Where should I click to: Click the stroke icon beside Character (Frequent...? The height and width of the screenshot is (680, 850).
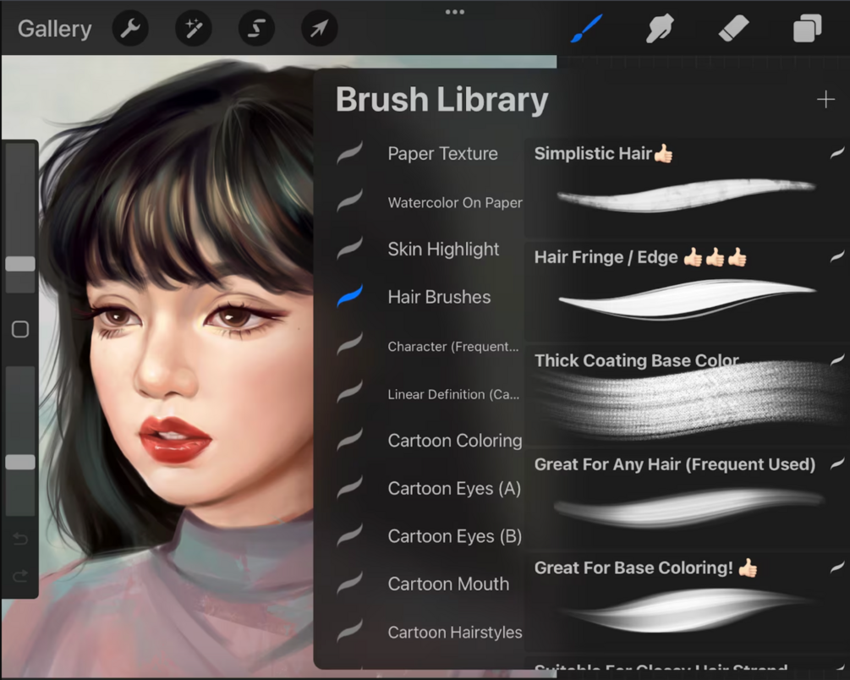tap(349, 343)
